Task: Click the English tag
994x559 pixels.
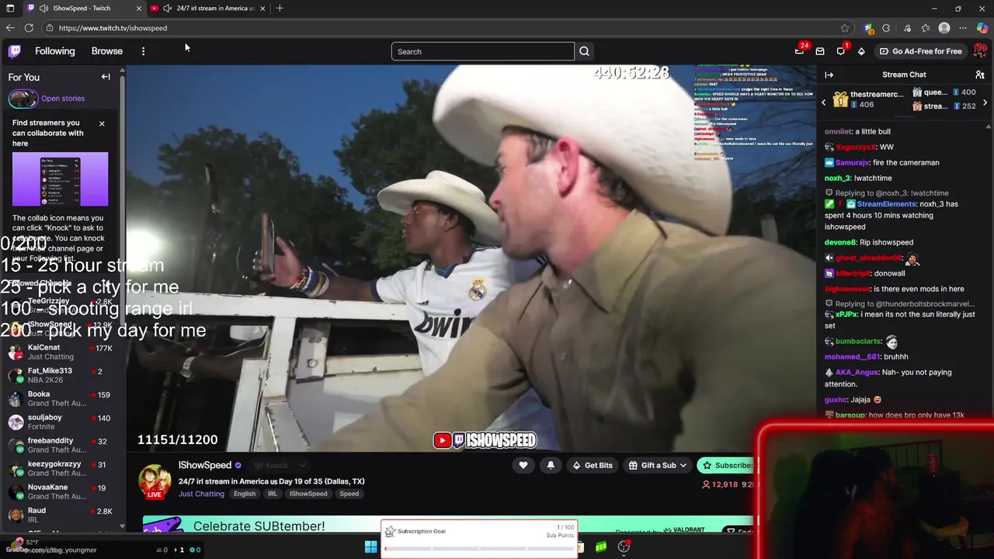Action: click(245, 494)
